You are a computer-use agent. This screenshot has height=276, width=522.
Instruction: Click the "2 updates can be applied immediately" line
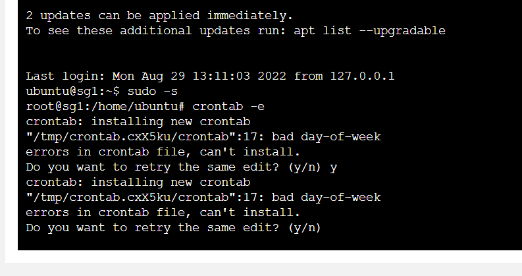pyautogui.click(x=159, y=14)
